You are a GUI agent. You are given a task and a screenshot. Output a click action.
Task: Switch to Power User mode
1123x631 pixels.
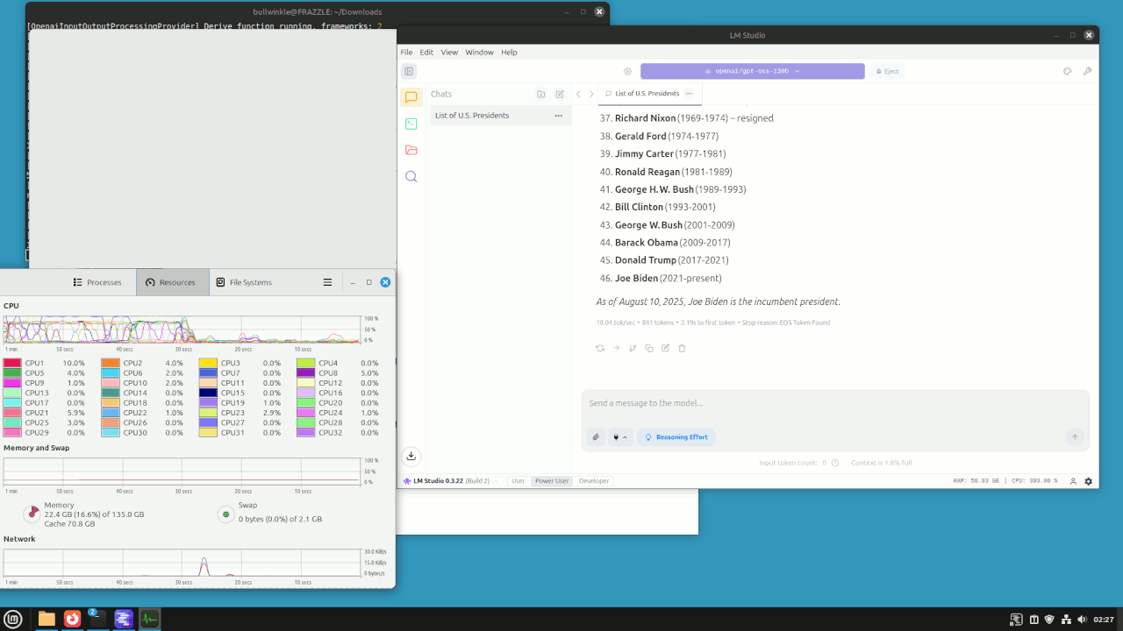[552, 481]
